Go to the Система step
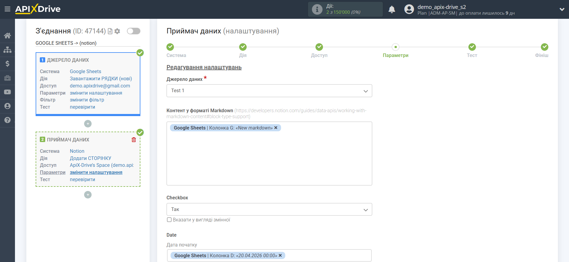 (170, 47)
